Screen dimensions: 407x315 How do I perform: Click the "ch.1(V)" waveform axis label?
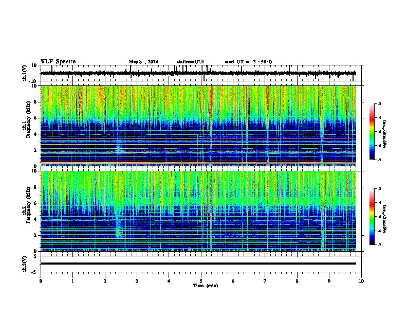pos(25,73)
